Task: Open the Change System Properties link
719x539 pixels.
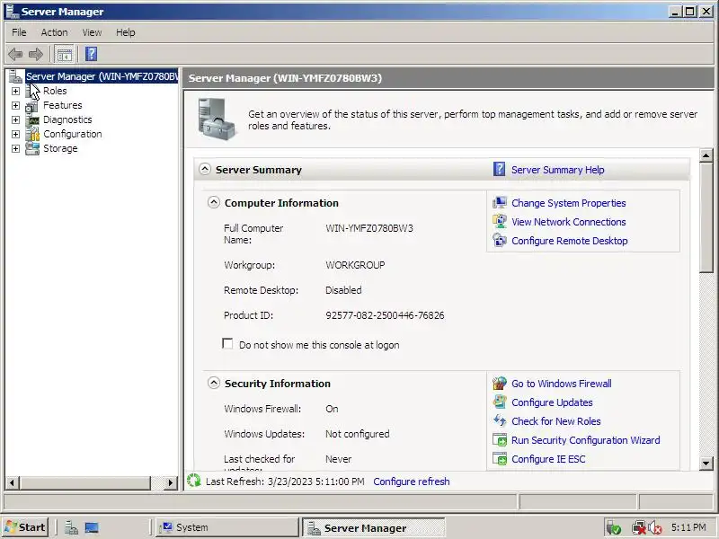Action: [569, 203]
